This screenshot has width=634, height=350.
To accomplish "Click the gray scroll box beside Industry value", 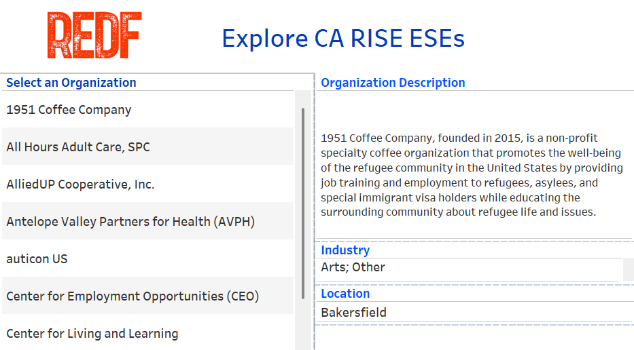I will coord(628,268).
